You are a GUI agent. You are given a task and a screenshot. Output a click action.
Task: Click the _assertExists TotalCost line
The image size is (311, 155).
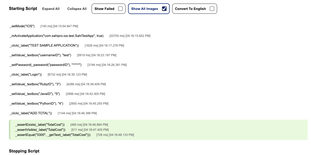click(40, 125)
